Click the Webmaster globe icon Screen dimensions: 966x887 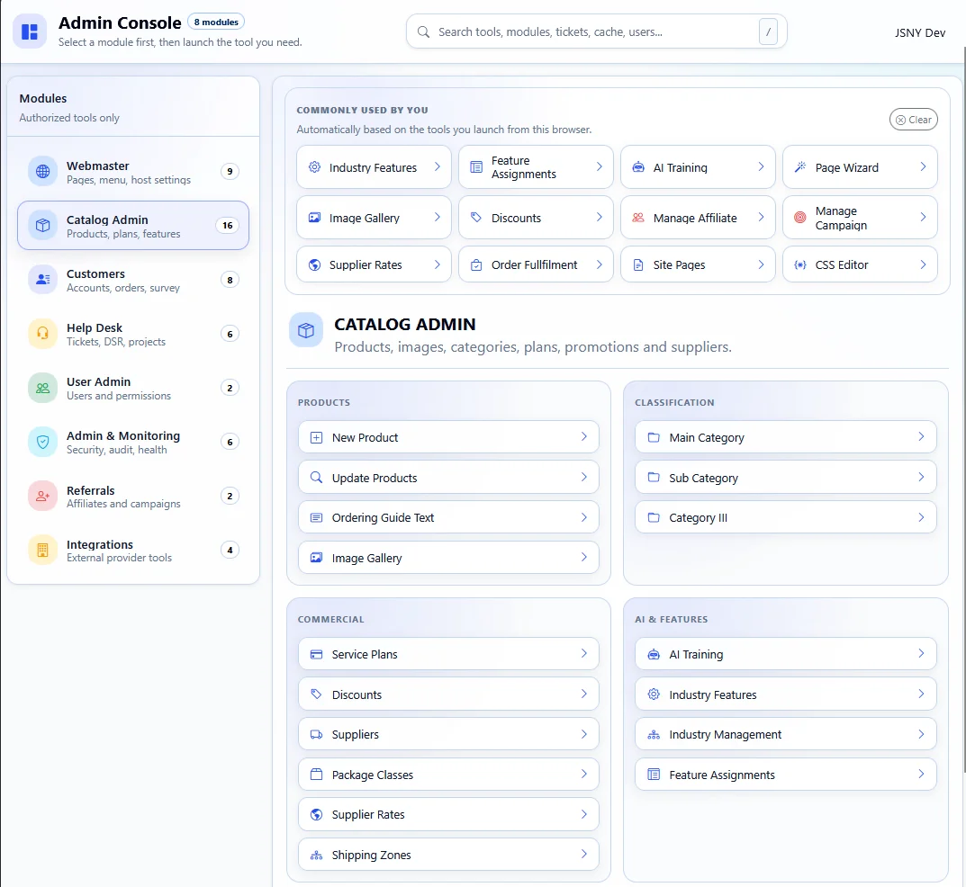42,171
